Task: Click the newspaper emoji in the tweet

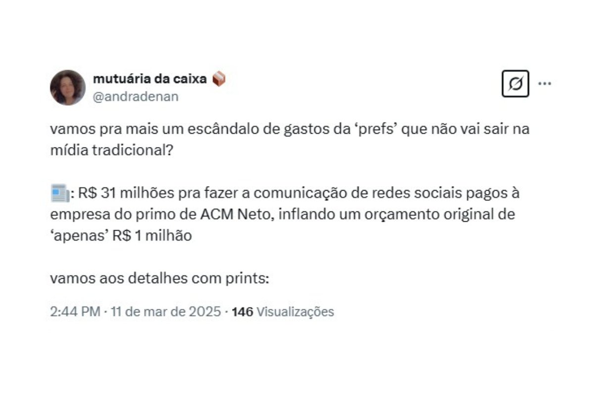Action: 59,193
